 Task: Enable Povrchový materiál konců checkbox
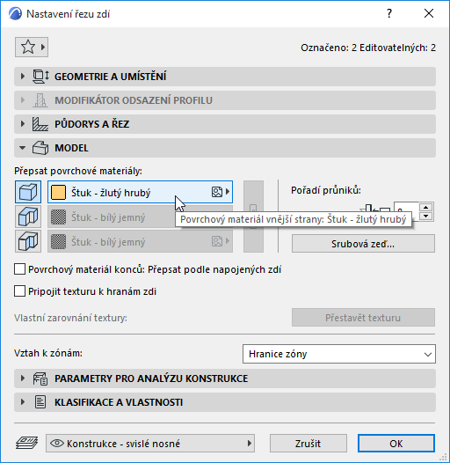pyautogui.click(x=19, y=269)
